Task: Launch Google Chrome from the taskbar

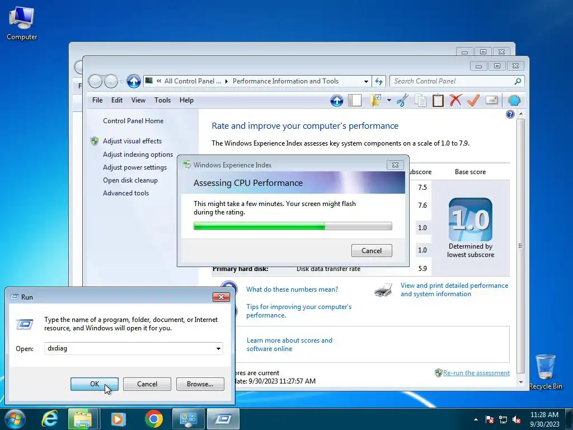Action: tap(153, 419)
